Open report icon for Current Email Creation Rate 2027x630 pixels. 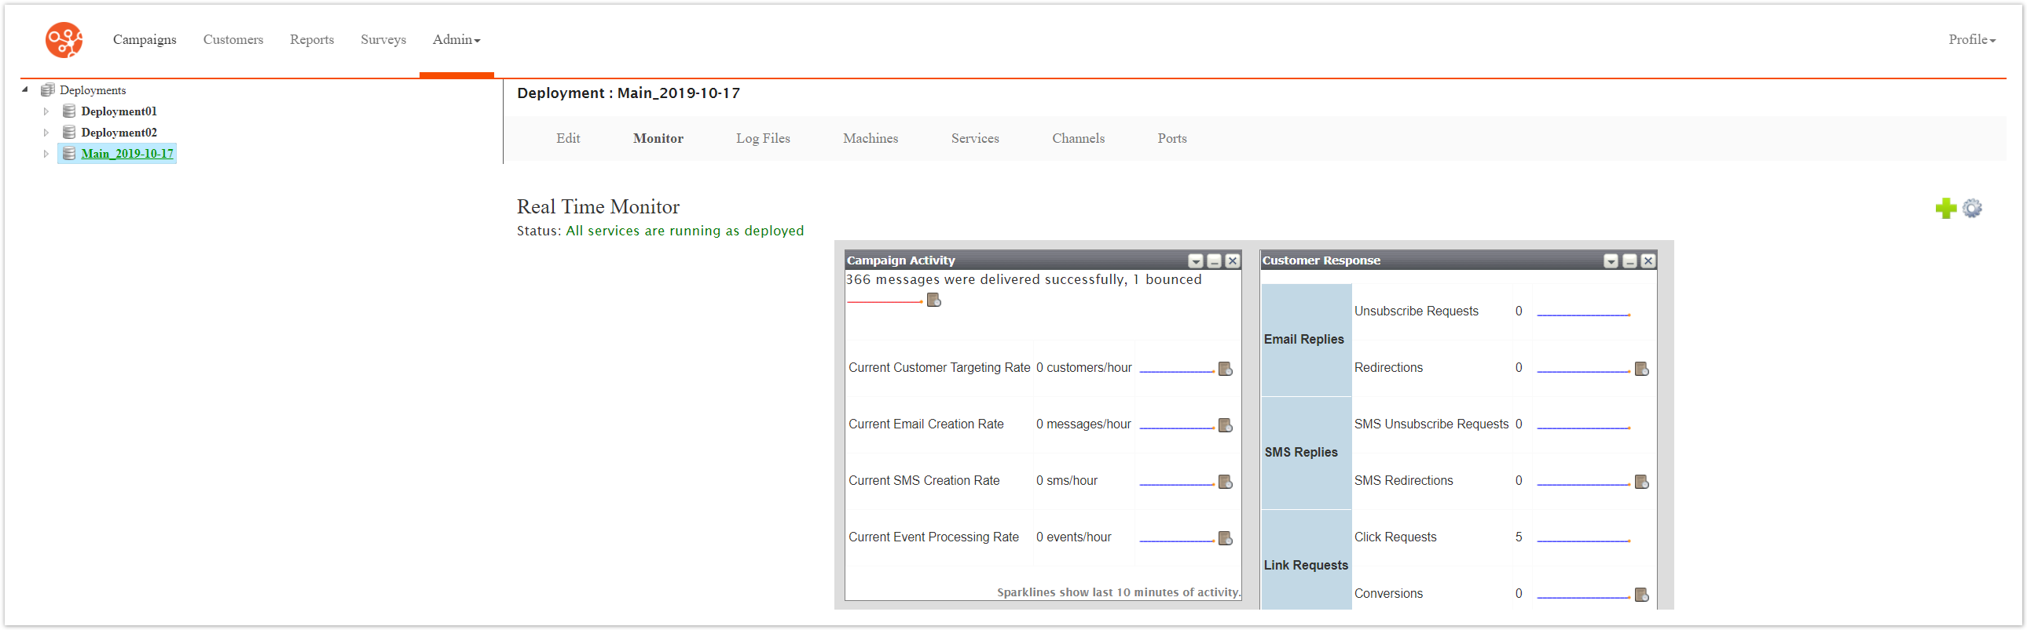pyautogui.click(x=1224, y=426)
